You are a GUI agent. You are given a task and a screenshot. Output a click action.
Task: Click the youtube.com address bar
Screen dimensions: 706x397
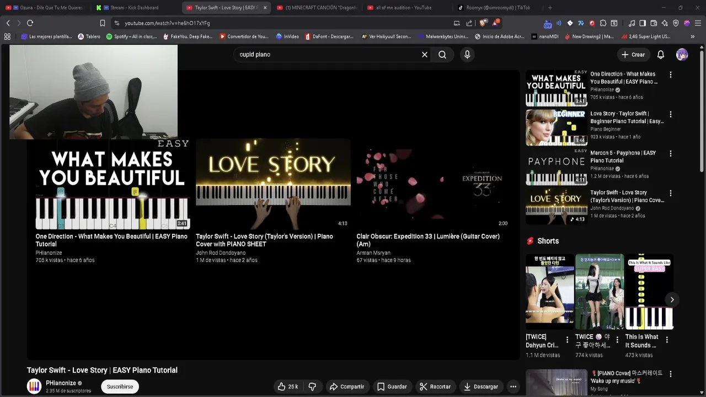click(x=281, y=23)
